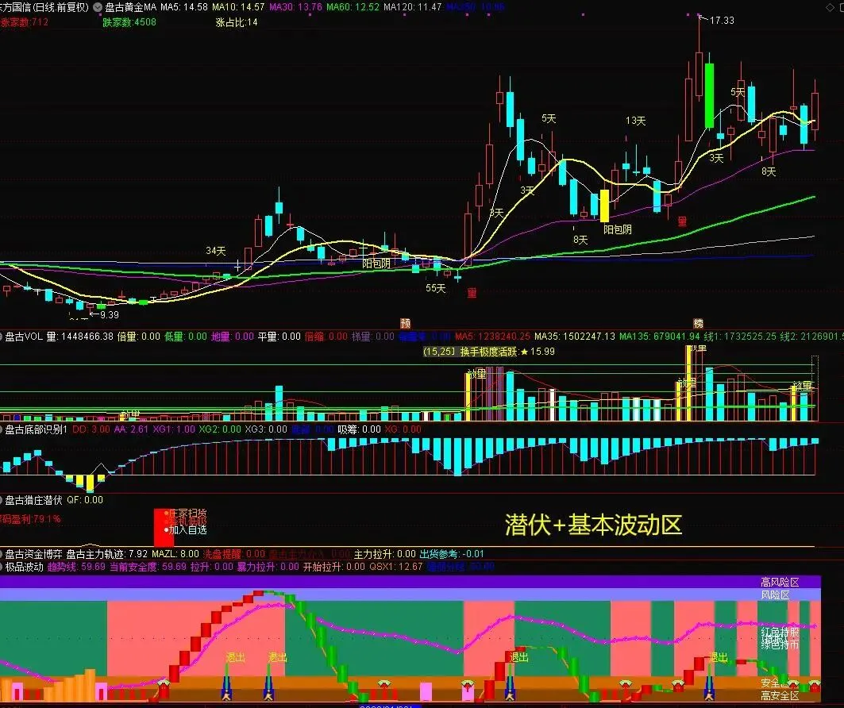The height and width of the screenshot is (708, 844).
Task: Click the 平量: 0.00 value
Action: tap(279, 337)
